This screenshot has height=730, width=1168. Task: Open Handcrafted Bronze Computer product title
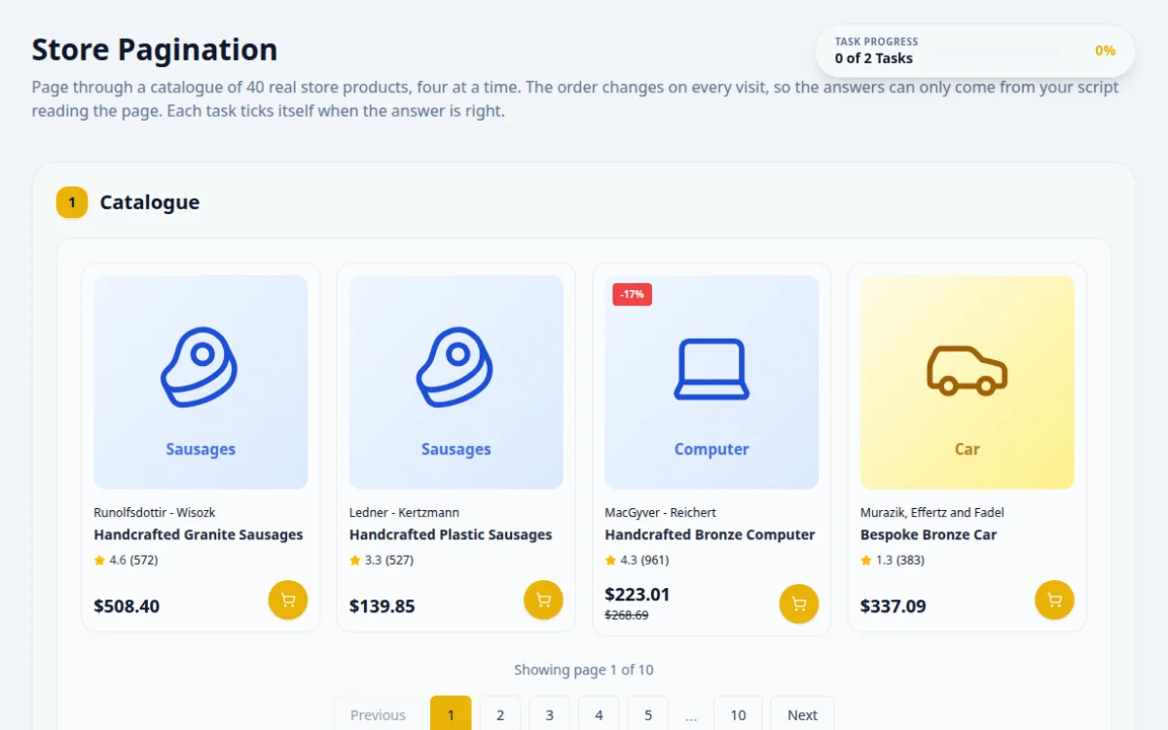click(710, 534)
